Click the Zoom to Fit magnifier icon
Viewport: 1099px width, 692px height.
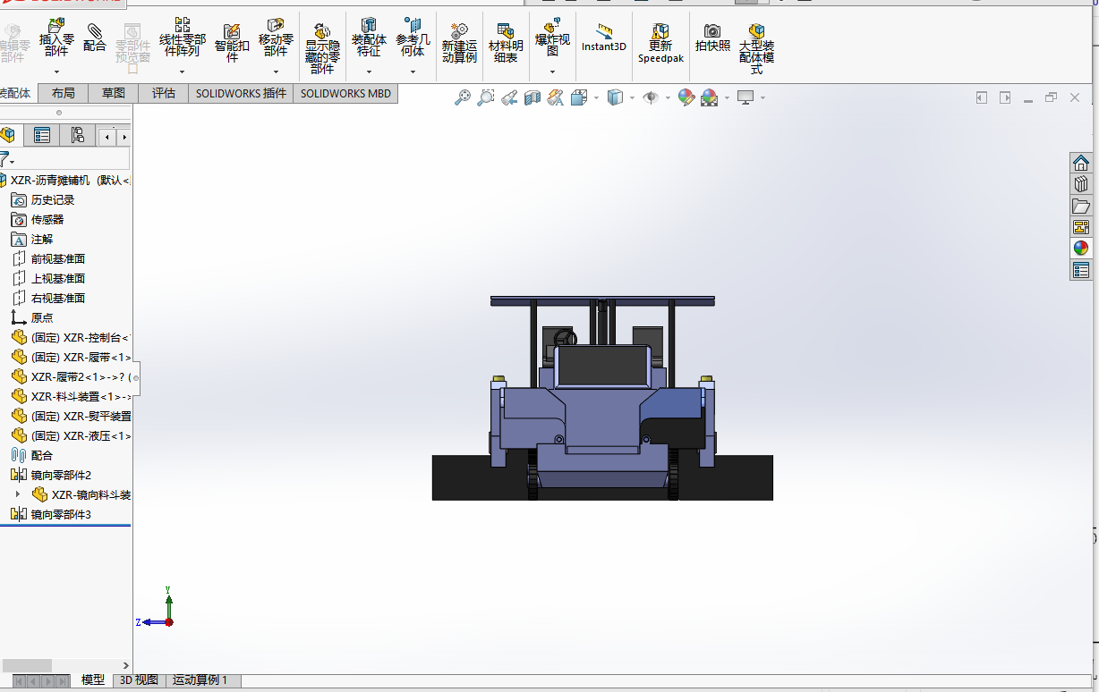463,97
